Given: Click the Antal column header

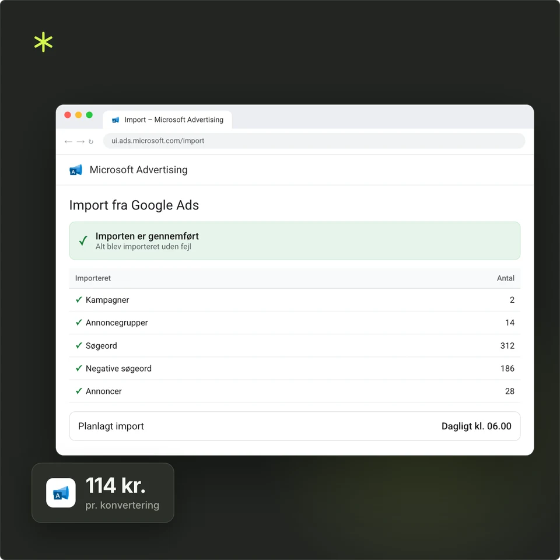Looking at the screenshot, I should point(505,278).
